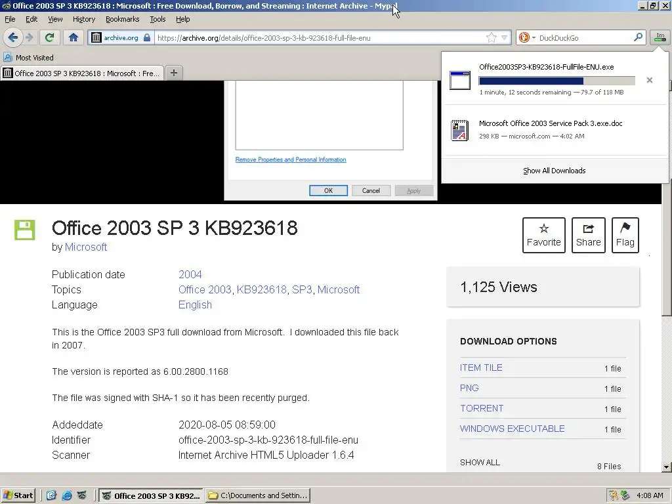Viewport: 672px width, 504px height.
Task: Click the Office2003SP3 exe file icon in downloads
Action: pos(460,80)
